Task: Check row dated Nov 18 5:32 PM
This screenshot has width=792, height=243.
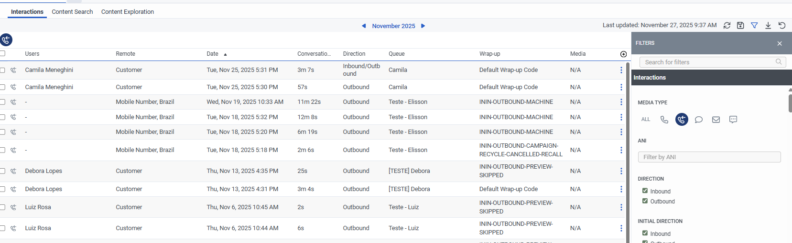Action: (2, 117)
